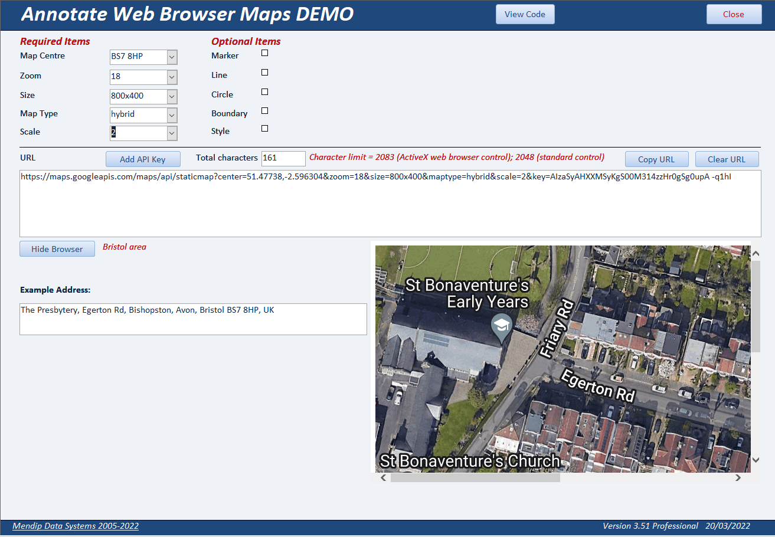Click inside the URL text box
Viewport: 775px width, 537px height.
click(390, 204)
